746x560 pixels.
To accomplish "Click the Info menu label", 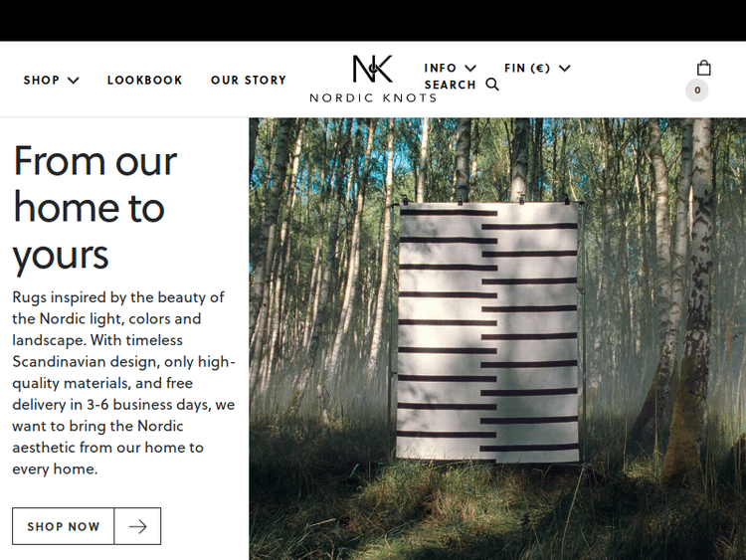I will click(x=440, y=68).
